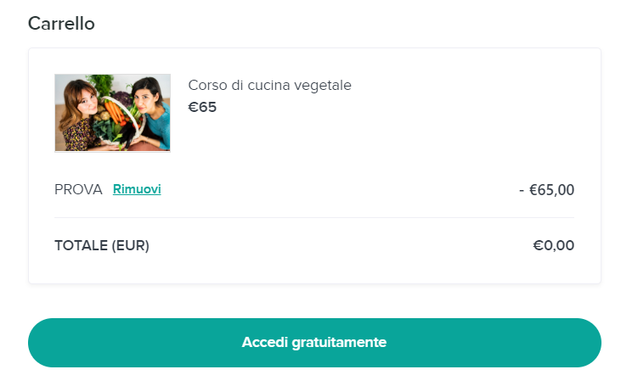Click the (EUR) currency text in total row
This screenshot has width=621, height=375.
click(130, 246)
